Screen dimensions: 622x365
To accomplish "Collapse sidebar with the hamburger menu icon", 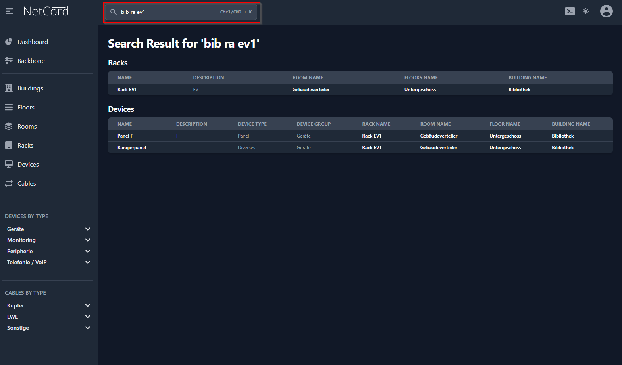I will click(10, 12).
